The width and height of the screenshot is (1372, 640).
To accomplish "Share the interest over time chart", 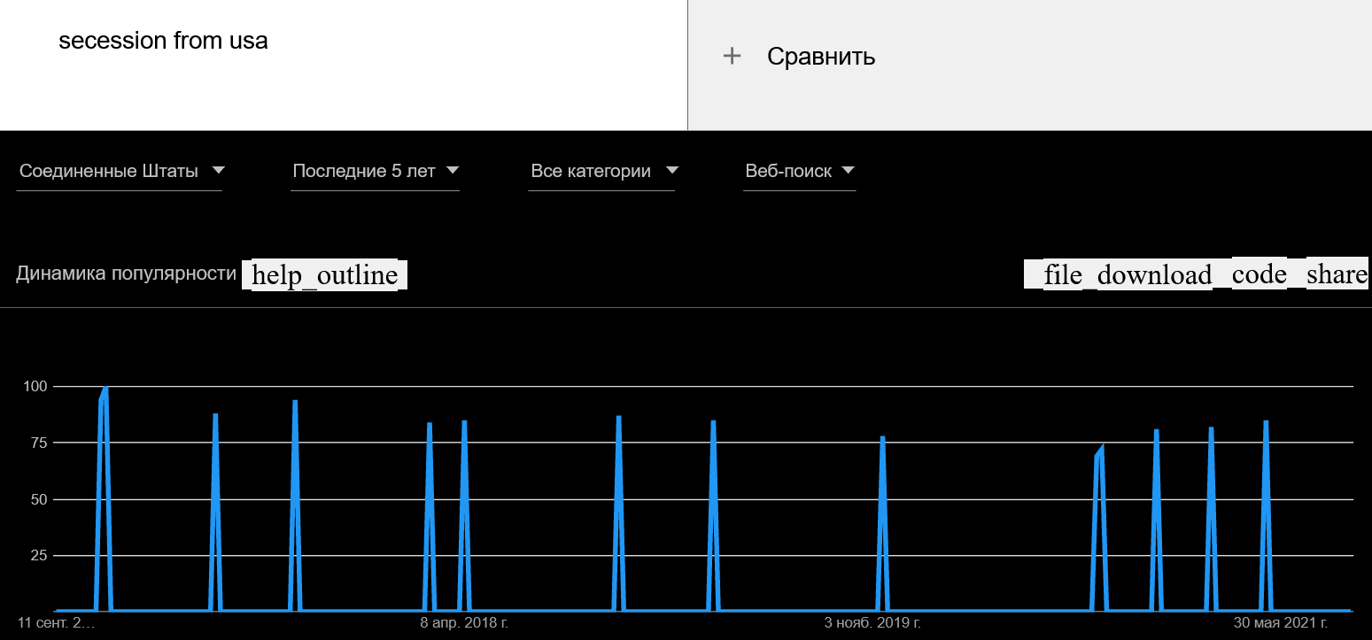I will pos(1337,275).
